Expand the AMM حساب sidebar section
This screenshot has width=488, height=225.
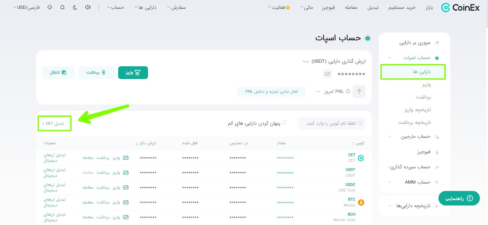389,182
